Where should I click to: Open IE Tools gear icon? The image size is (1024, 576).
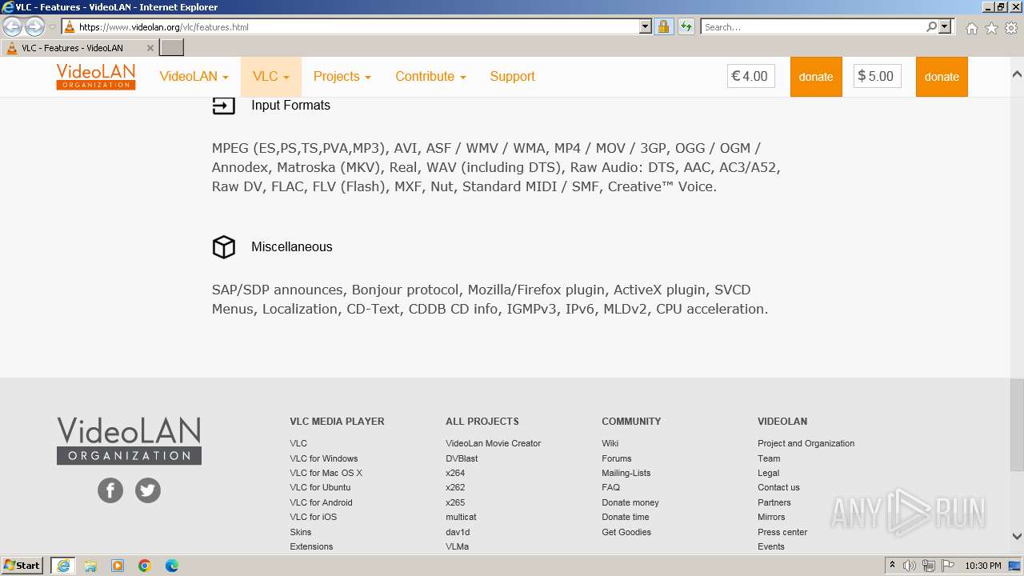coord(1011,28)
